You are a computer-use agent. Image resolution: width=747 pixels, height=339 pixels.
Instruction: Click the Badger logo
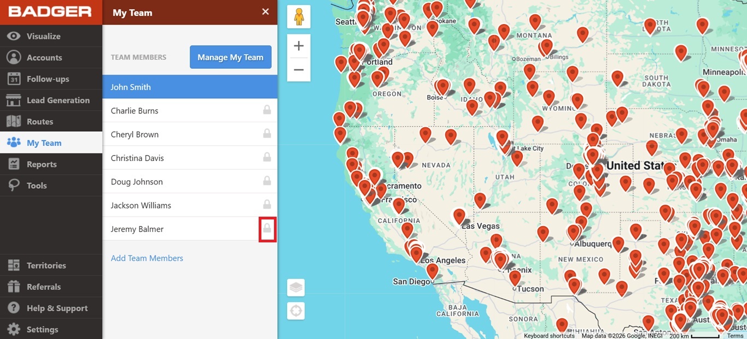coord(50,11)
